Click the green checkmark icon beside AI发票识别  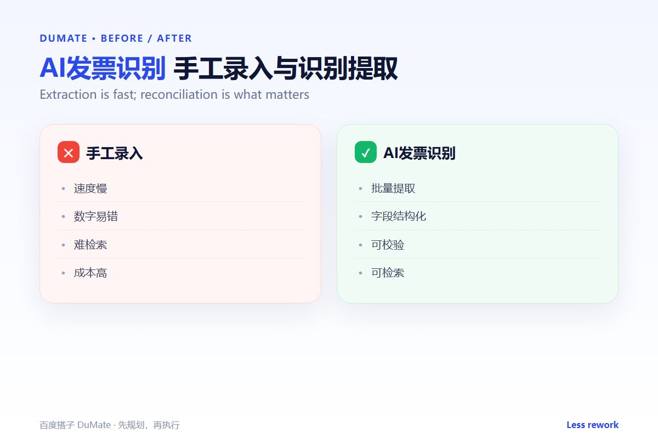(366, 153)
